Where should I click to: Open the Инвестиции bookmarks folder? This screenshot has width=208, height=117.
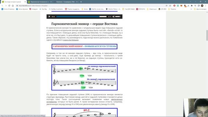(x=152, y=9)
